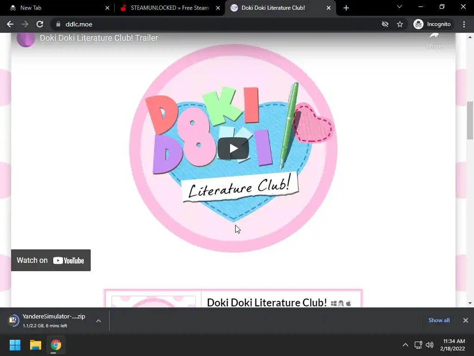The height and width of the screenshot is (356, 474).
Task: Reload the ddlc.moe page
Action: [40, 24]
